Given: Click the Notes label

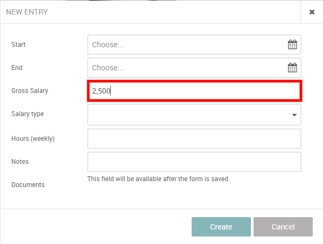Looking at the screenshot, I should (20, 162).
